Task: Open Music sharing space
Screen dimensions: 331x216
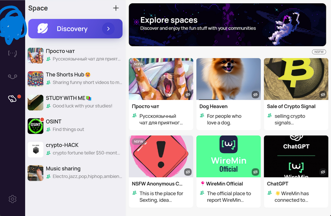Action: click(x=75, y=173)
